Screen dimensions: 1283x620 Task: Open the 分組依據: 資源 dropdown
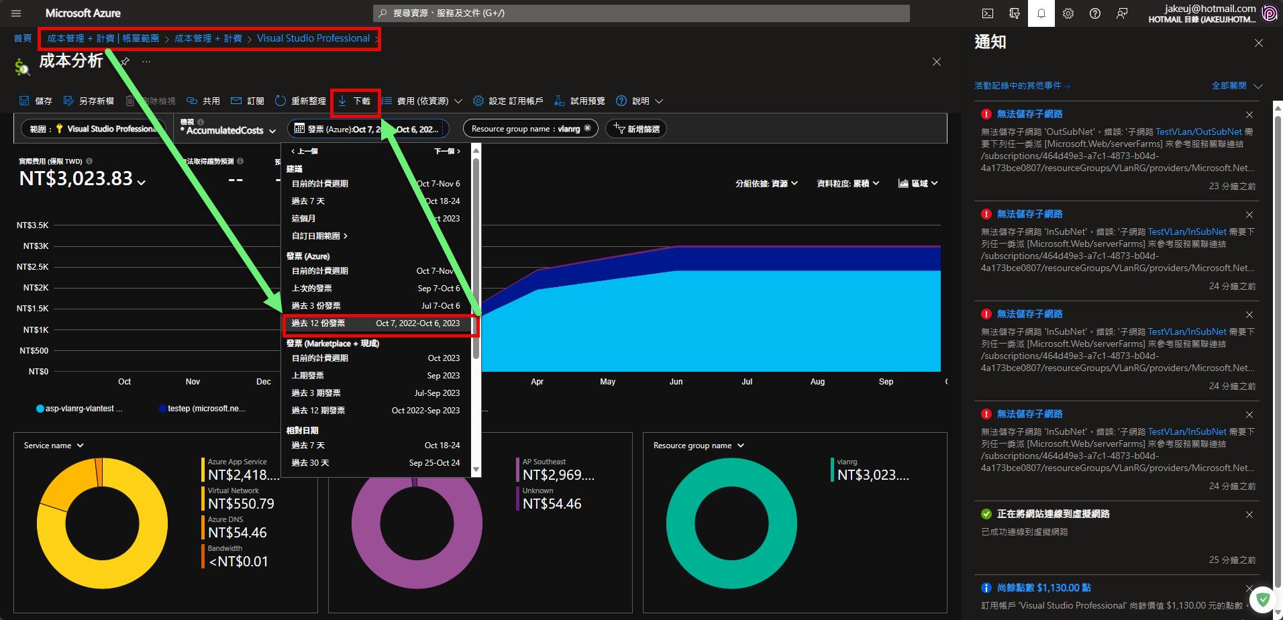pyautogui.click(x=766, y=183)
